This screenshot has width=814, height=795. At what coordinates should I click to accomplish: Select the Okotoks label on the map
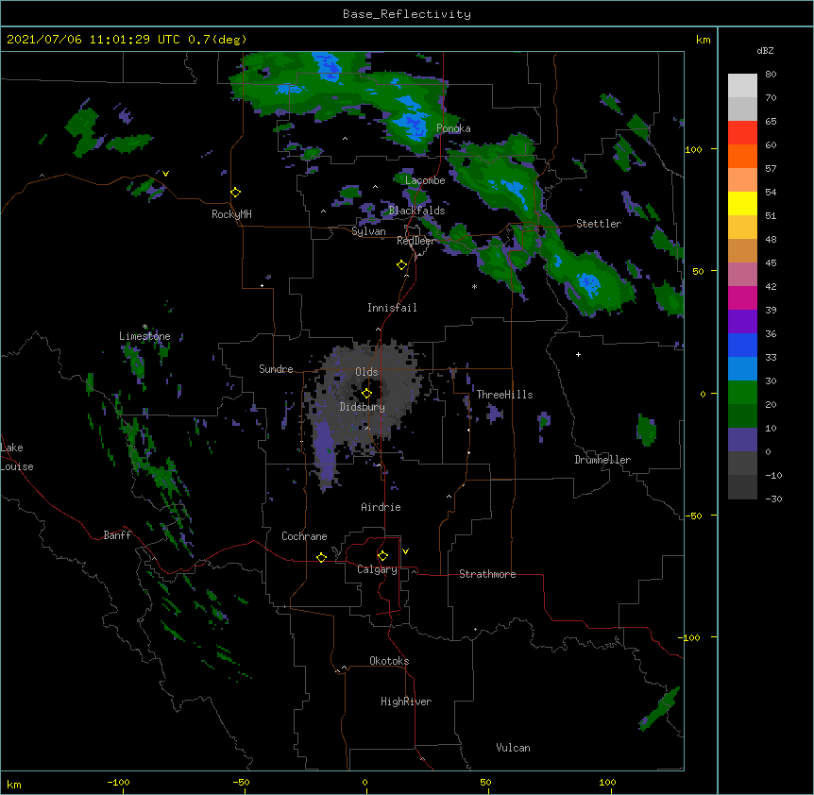point(389,661)
